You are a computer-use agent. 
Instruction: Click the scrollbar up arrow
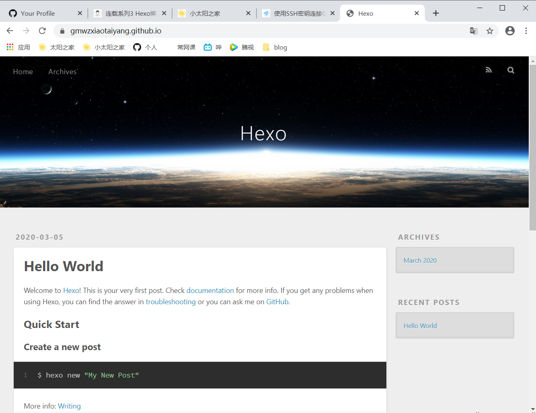pyautogui.click(x=532, y=61)
